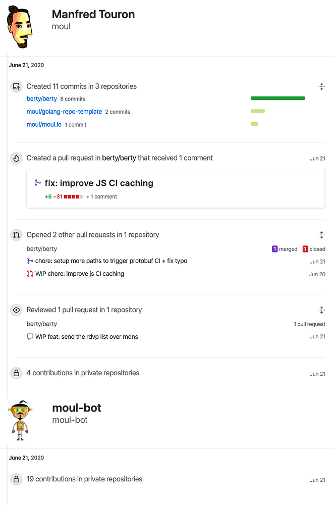Viewport: 334px width, 505px height.
Task: Open the moul/moul.io repository link
Action: pyautogui.click(x=44, y=124)
